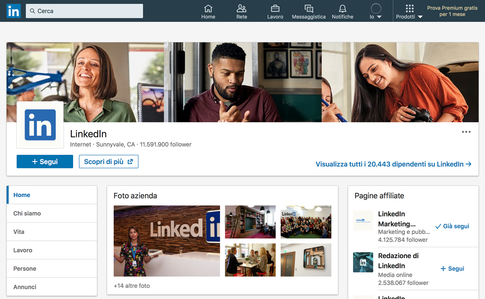Click +14 altre foto text
Image resolution: width=485 pixels, height=299 pixels.
pyautogui.click(x=132, y=286)
